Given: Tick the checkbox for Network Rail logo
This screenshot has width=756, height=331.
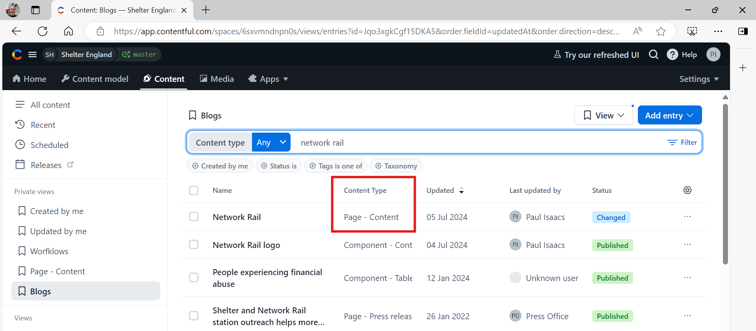Looking at the screenshot, I should pyautogui.click(x=194, y=245).
